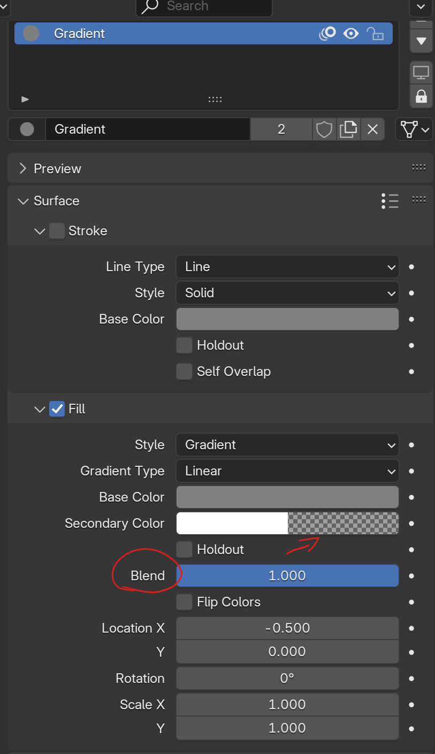Image resolution: width=435 pixels, height=754 pixels.
Task: Toggle onion skinning icon on Gradient material
Action: [x=327, y=33]
